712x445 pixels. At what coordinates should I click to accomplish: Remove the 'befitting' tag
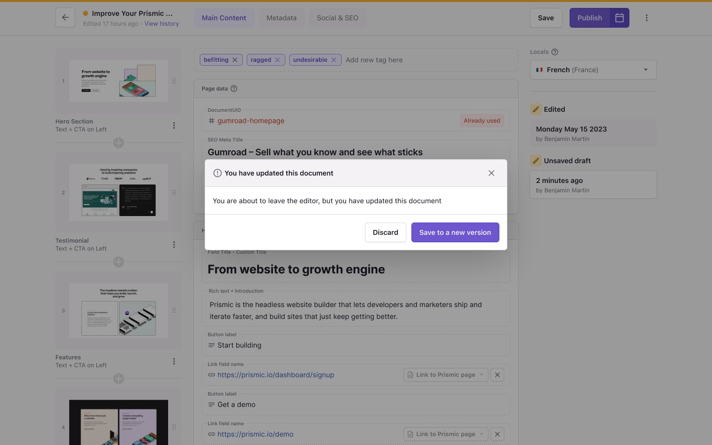point(235,60)
